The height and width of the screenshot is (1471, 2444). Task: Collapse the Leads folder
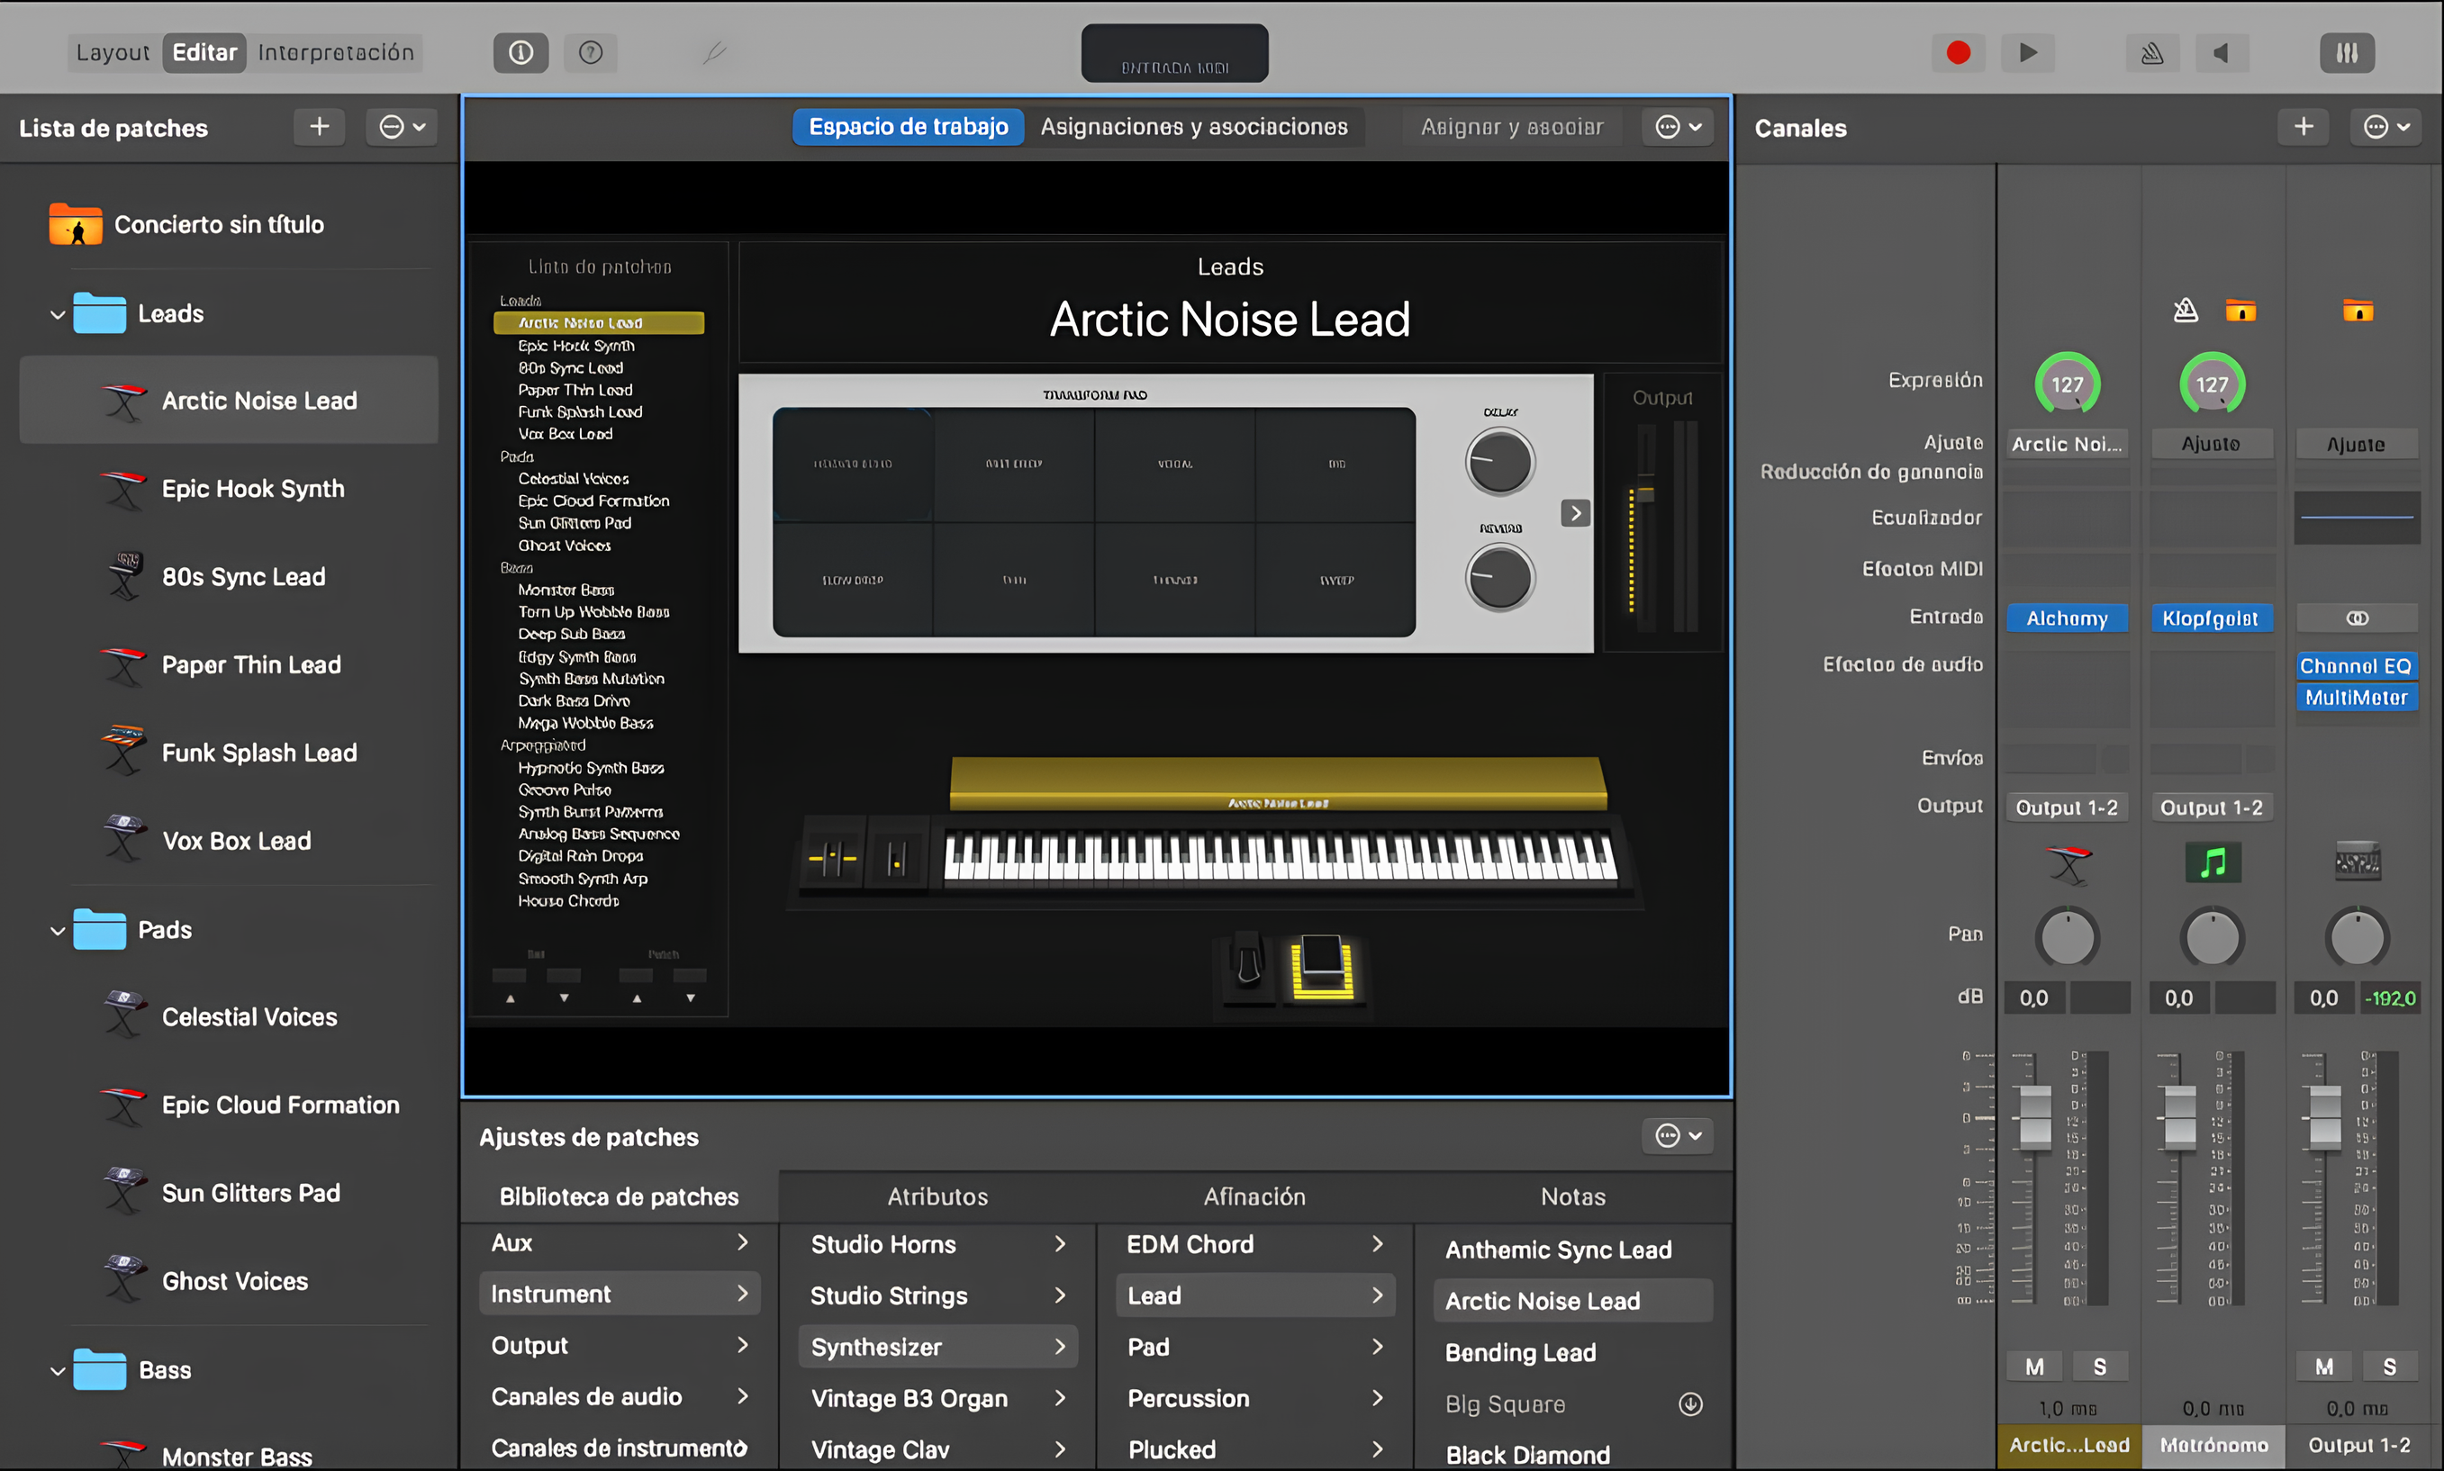[x=58, y=315]
